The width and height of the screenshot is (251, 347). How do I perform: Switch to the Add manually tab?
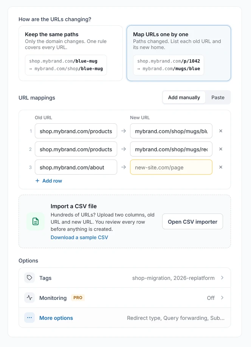click(x=184, y=97)
